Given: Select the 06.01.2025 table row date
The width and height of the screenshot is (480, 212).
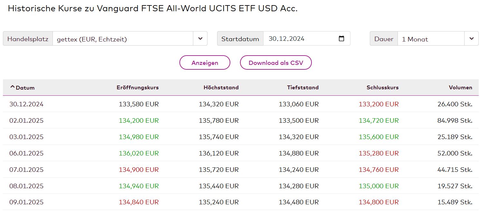Looking at the screenshot, I should (x=26, y=153).
